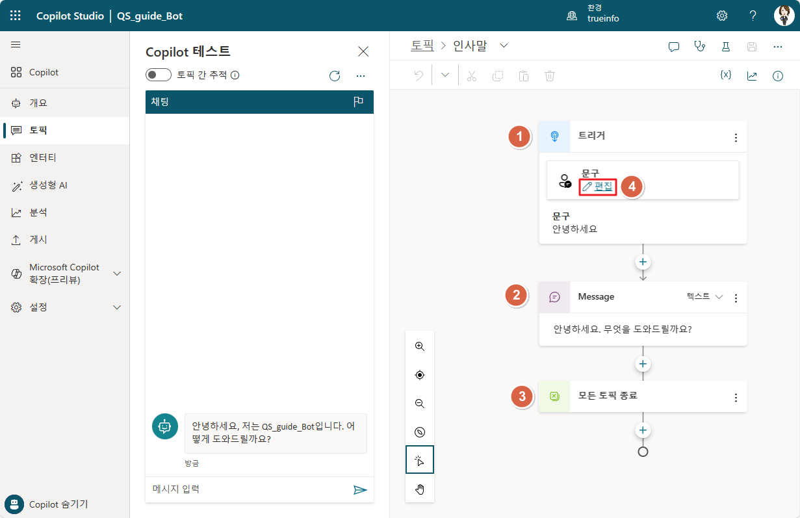Viewport: 800px width, 518px height.
Task: Open the 생성형 AI page
Action: 65,185
